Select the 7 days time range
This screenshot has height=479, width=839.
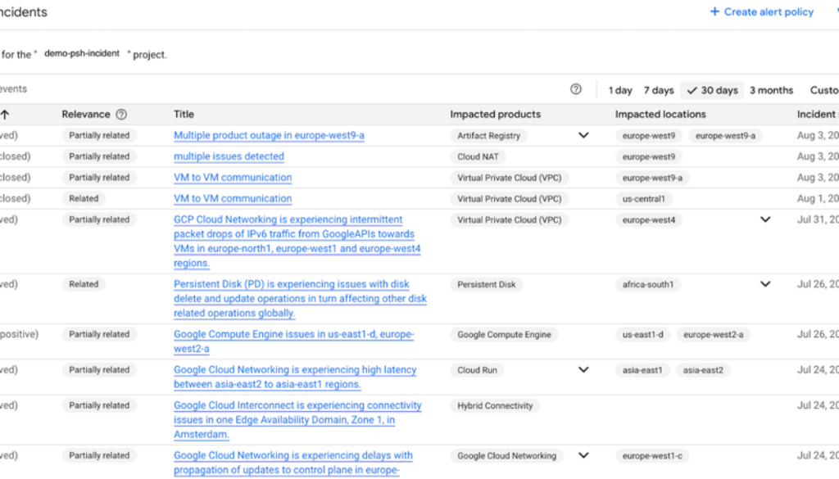tap(659, 90)
